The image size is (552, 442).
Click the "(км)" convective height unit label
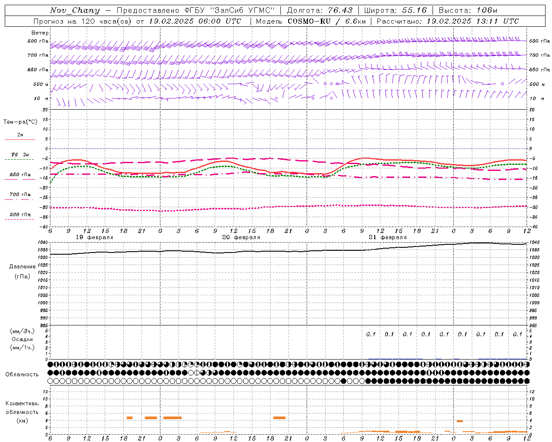(22, 420)
